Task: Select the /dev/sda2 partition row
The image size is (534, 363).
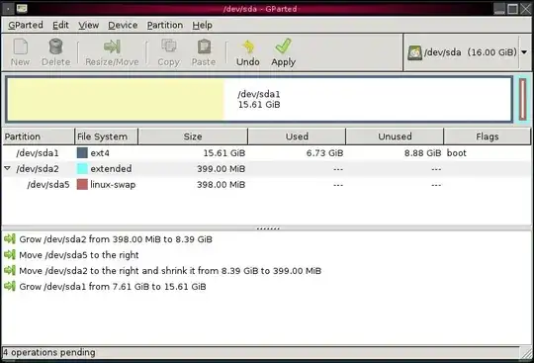Action: pos(266,168)
